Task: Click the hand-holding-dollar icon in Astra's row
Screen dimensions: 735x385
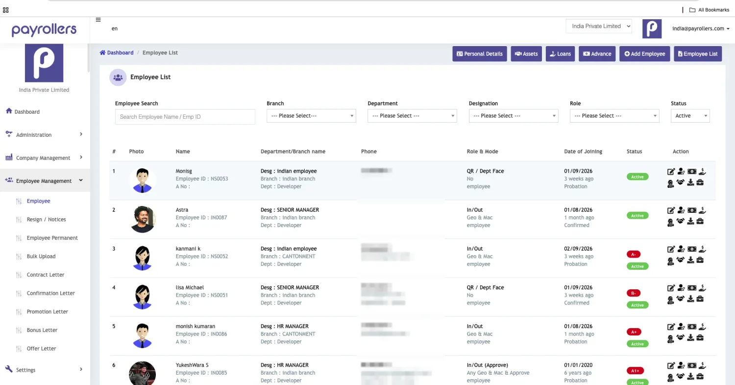Action: [702, 210]
